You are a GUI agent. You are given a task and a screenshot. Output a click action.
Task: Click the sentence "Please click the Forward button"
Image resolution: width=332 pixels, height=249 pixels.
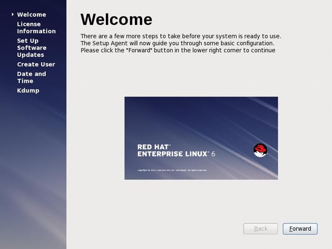point(178,50)
